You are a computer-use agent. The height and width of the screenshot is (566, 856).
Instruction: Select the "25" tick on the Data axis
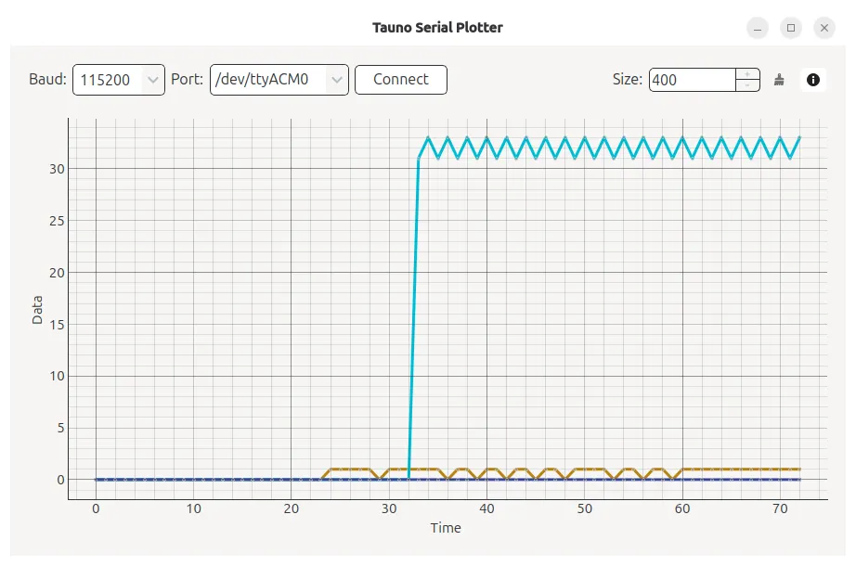(x=57, y=221)
